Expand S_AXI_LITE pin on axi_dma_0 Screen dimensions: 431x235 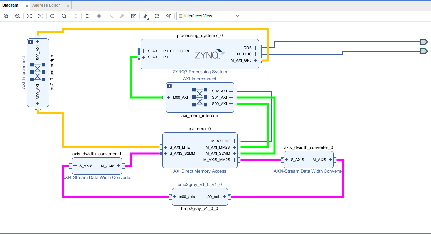coord(166,147)
